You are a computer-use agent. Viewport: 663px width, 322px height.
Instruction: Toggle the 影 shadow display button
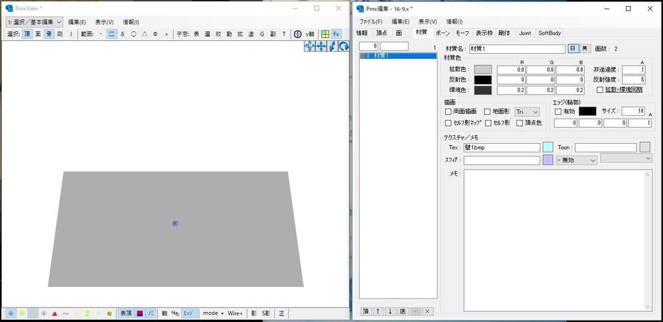click(x=254, y=313)
